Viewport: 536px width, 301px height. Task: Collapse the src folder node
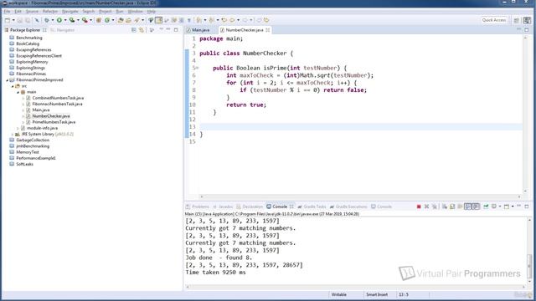pyautogui.click(x=13, y=86)
